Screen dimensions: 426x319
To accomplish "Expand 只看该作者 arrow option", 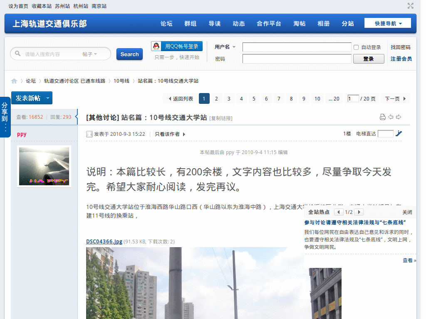I will (x=184, y=134).
